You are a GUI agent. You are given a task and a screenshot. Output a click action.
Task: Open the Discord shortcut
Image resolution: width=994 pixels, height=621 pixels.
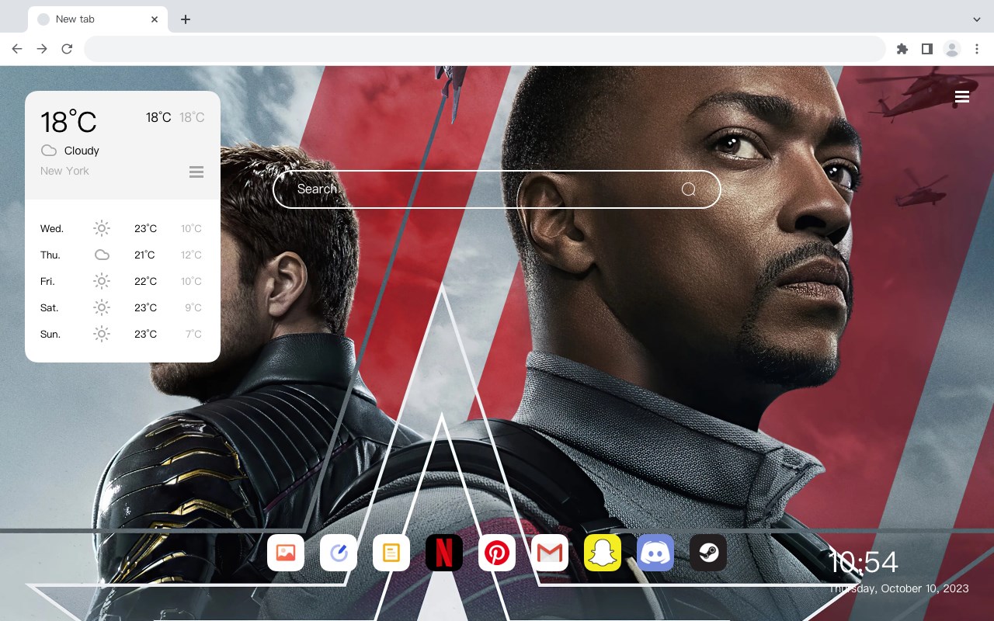(x=655, y=553)
